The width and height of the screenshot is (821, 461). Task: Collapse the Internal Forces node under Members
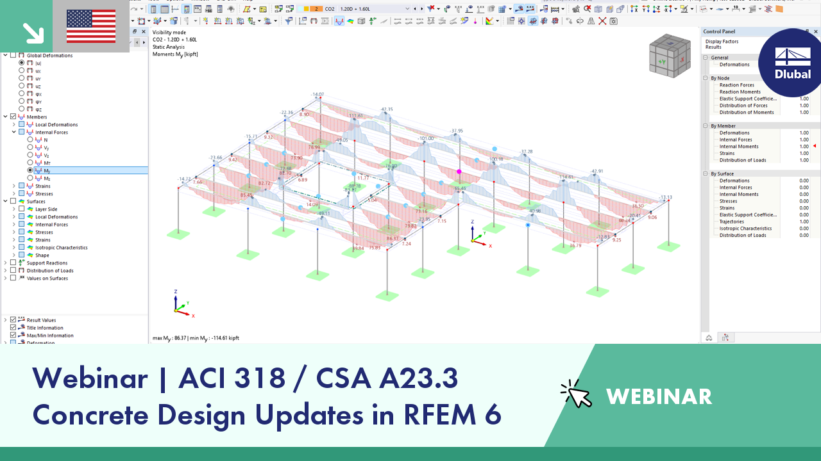(14, 132)
